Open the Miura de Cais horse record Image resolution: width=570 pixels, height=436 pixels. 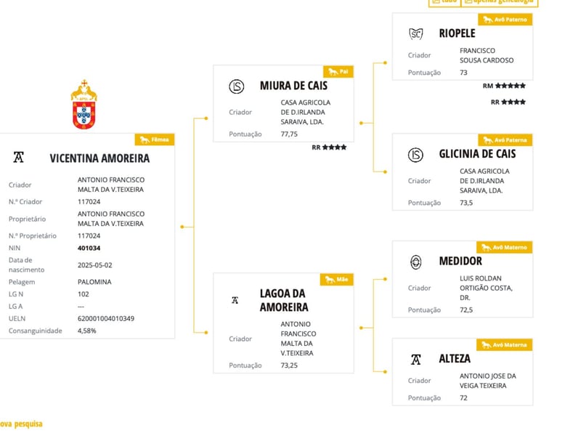pyautogui.click(x=293, y=86)
